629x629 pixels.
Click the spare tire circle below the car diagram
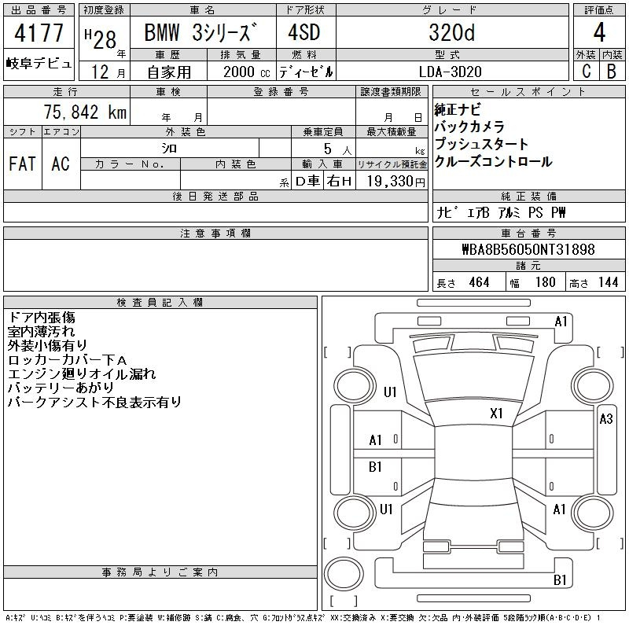346,579
